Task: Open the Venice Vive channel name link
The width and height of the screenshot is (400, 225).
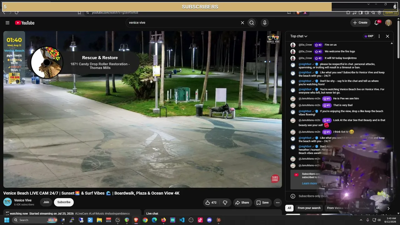Action: (x=23, y=200)
